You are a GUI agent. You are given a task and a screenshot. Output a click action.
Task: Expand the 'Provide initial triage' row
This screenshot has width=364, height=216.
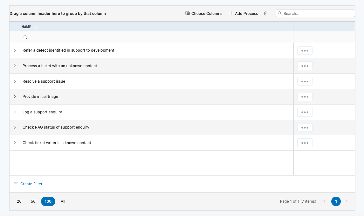pyautogui.click(x=15, y=97)
